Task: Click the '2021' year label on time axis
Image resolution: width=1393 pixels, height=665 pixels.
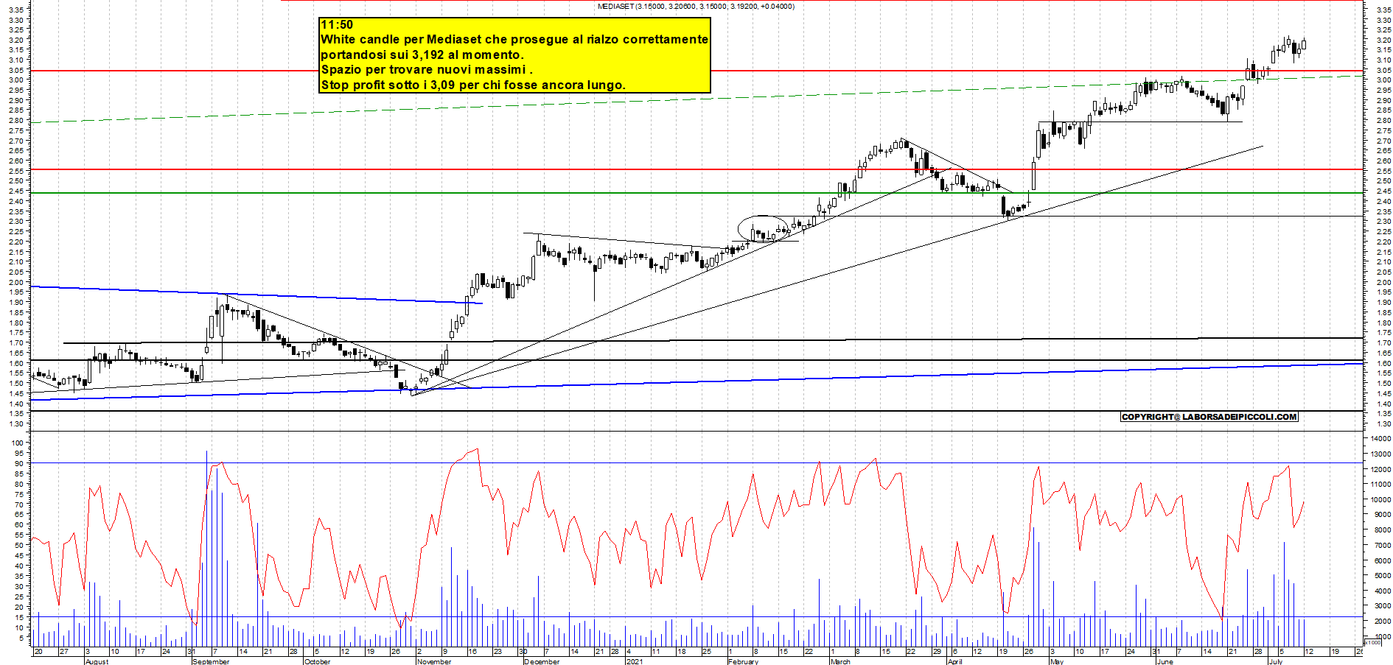Action: (x=634, y=661)
